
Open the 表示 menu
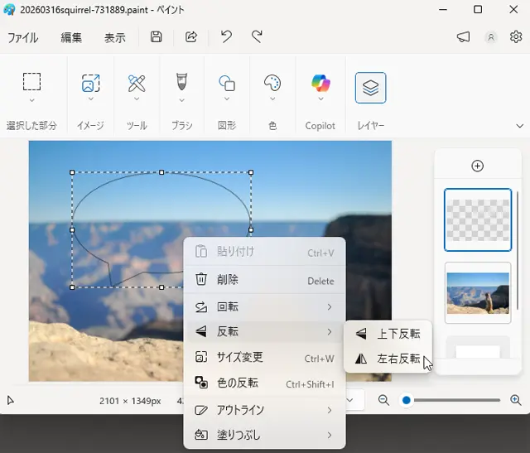(115, 37)
